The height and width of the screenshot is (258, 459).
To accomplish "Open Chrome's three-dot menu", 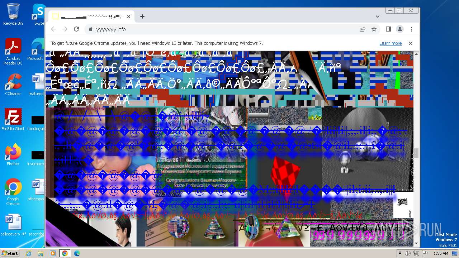I will (411, 29).
